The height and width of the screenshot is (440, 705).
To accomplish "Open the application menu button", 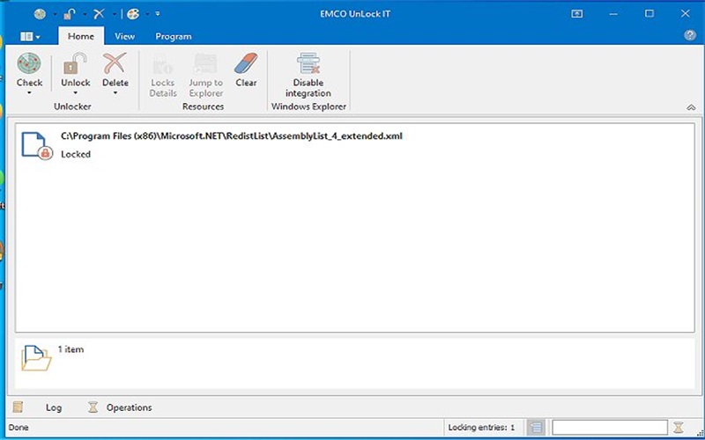I will [30, 36].
